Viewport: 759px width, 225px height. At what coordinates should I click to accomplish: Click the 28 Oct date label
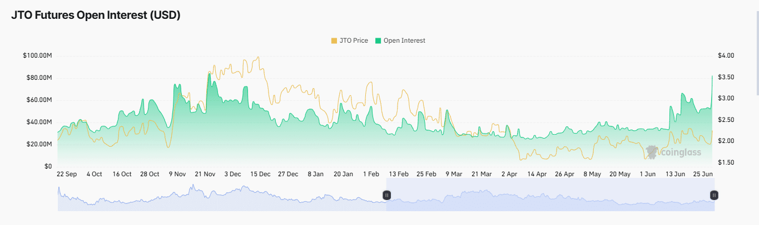[x=150, y=174]
